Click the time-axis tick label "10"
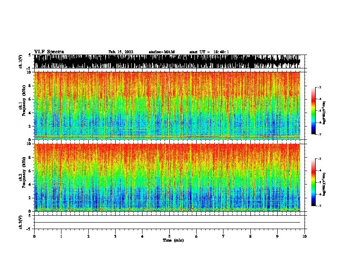Screen dimensions: 343x265 pos(304,236)
